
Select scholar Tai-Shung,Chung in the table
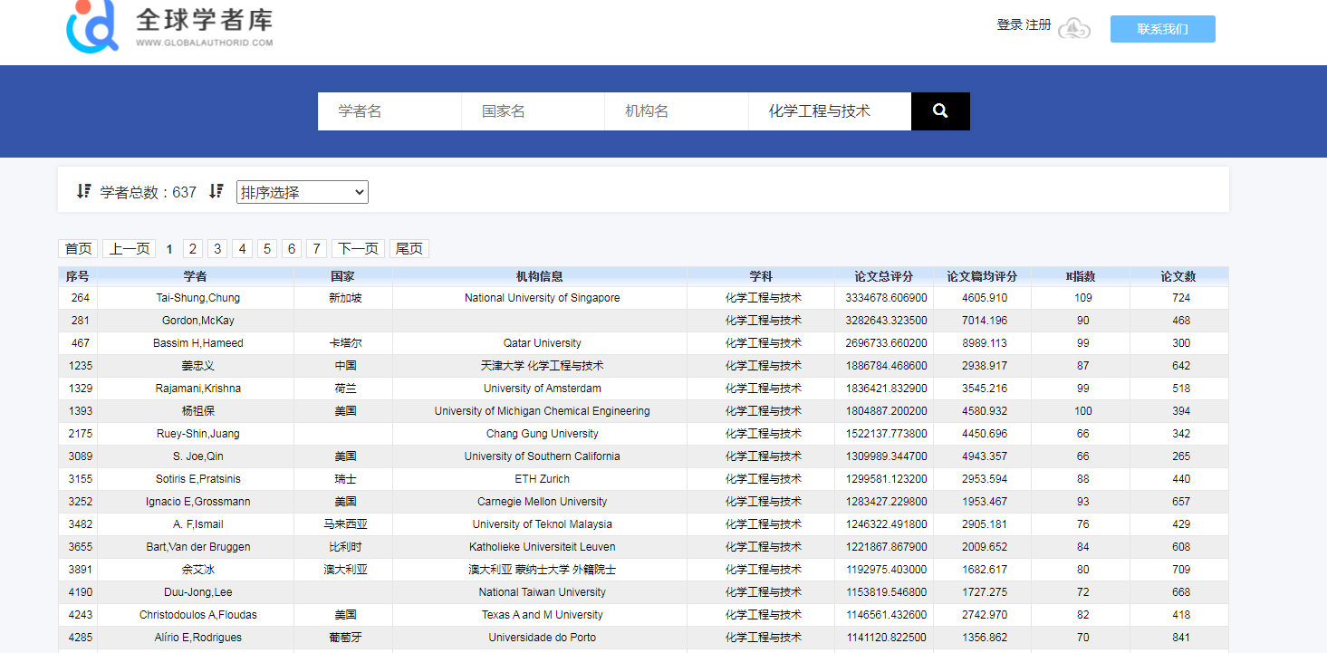tap(196, 298)
